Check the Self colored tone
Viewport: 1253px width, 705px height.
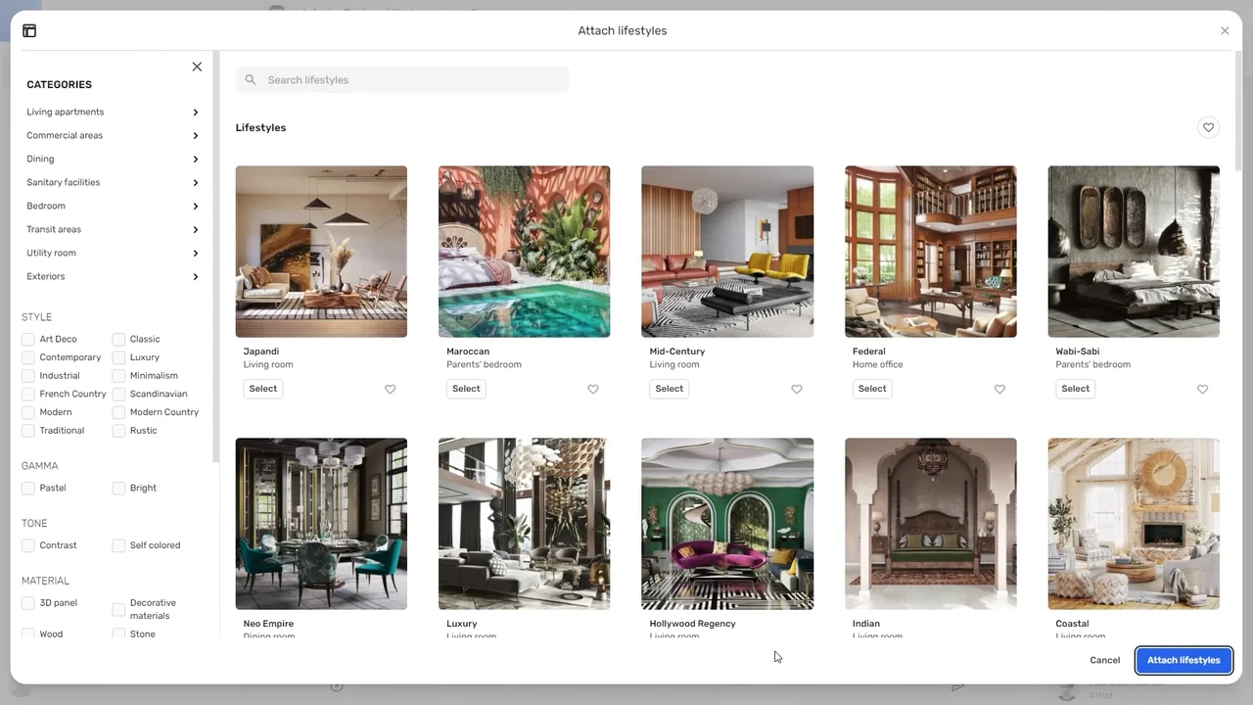pos(118,545)
